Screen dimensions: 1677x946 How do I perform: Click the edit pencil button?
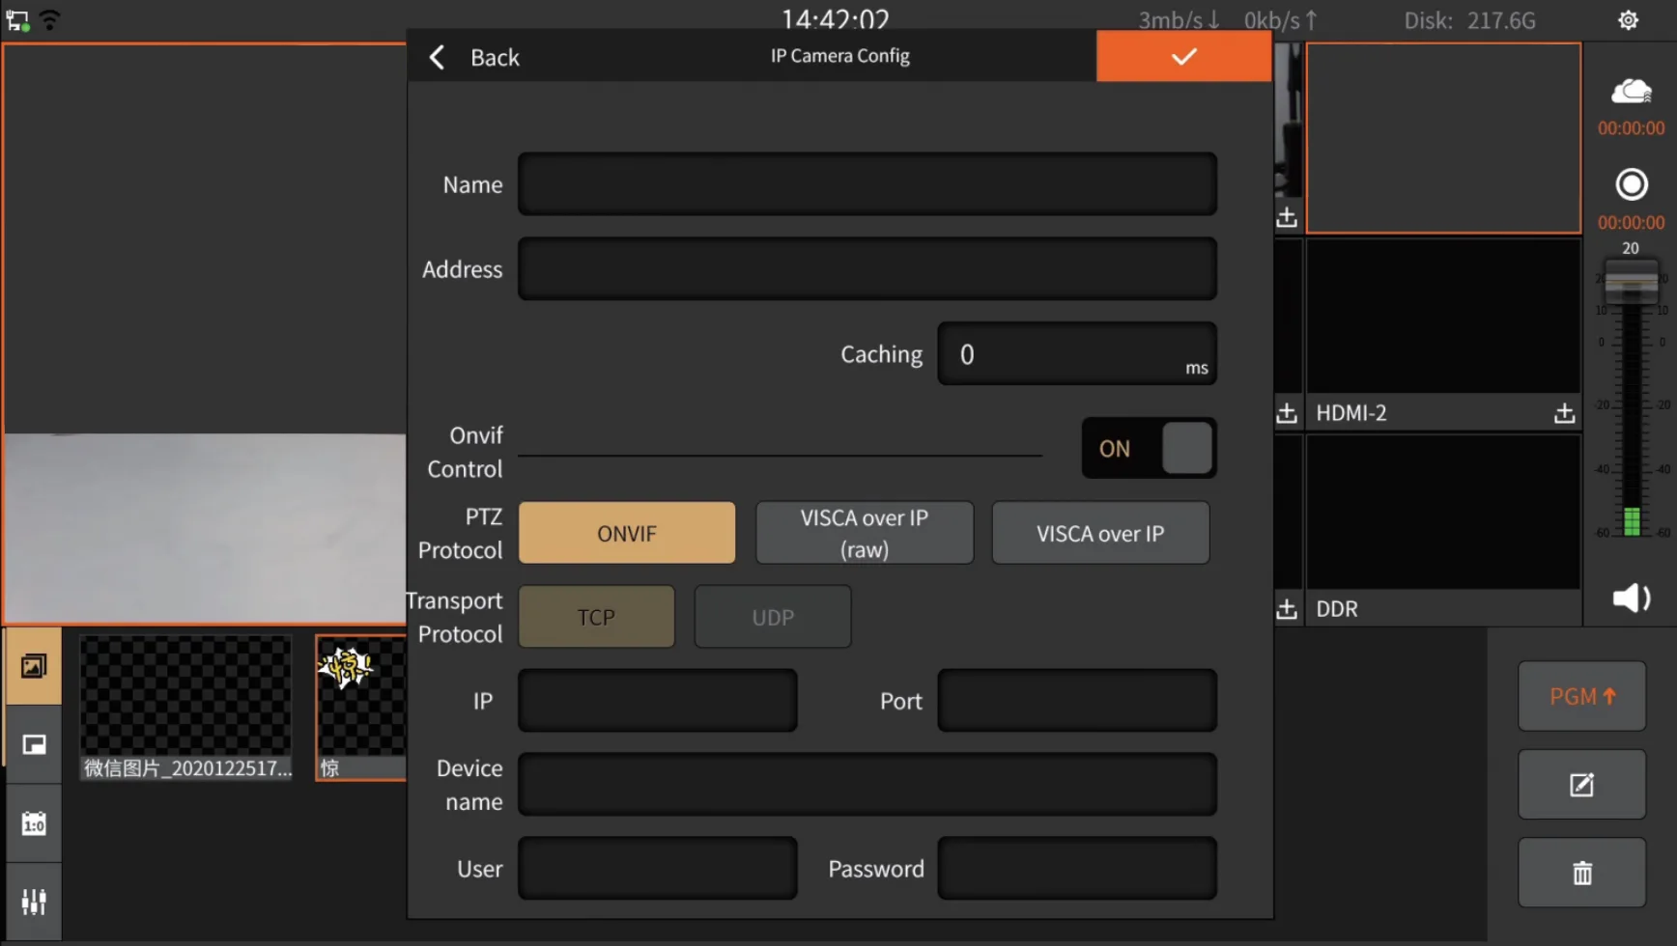coord(1581,785)
